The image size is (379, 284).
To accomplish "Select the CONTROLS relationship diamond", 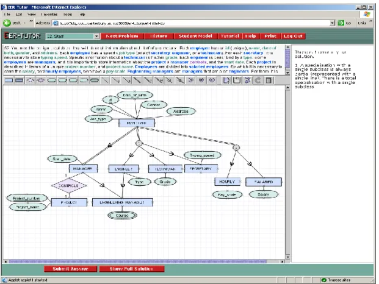I will (69, 185).
